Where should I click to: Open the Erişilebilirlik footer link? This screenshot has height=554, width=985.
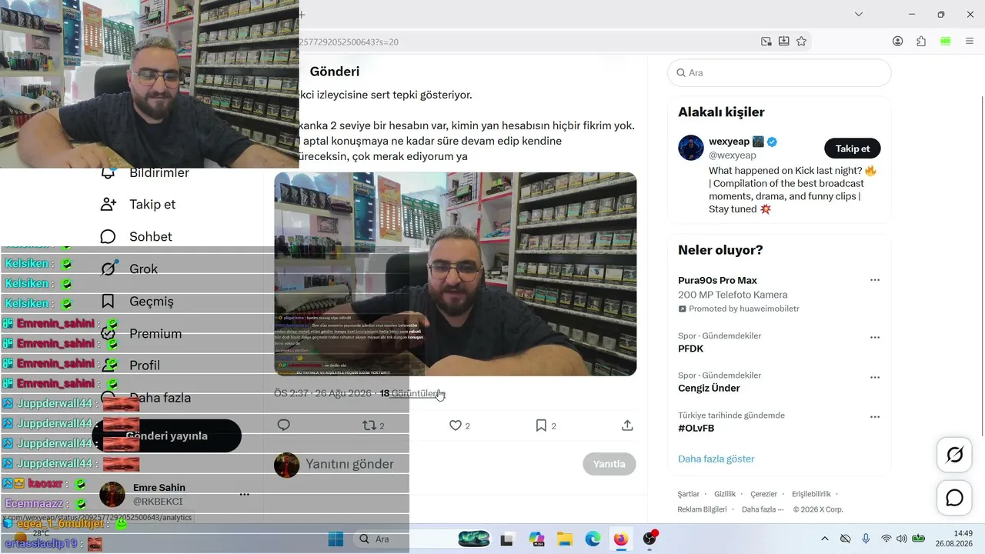point(812,494)
